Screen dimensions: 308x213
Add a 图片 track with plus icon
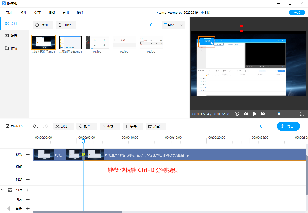pyautogui.click(x=28, y=190)
